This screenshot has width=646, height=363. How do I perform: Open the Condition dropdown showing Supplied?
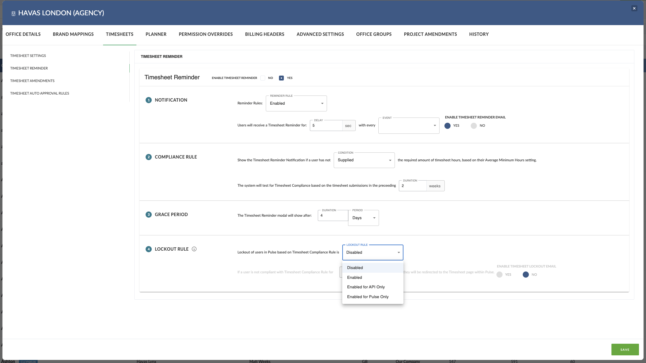(x=364, y=160)
